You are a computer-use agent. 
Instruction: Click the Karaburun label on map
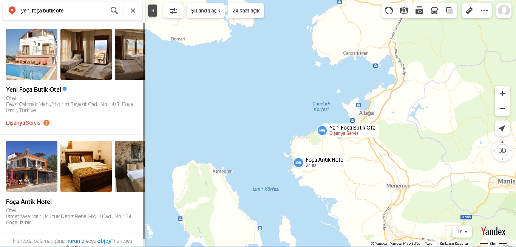(x=222, y=171)
